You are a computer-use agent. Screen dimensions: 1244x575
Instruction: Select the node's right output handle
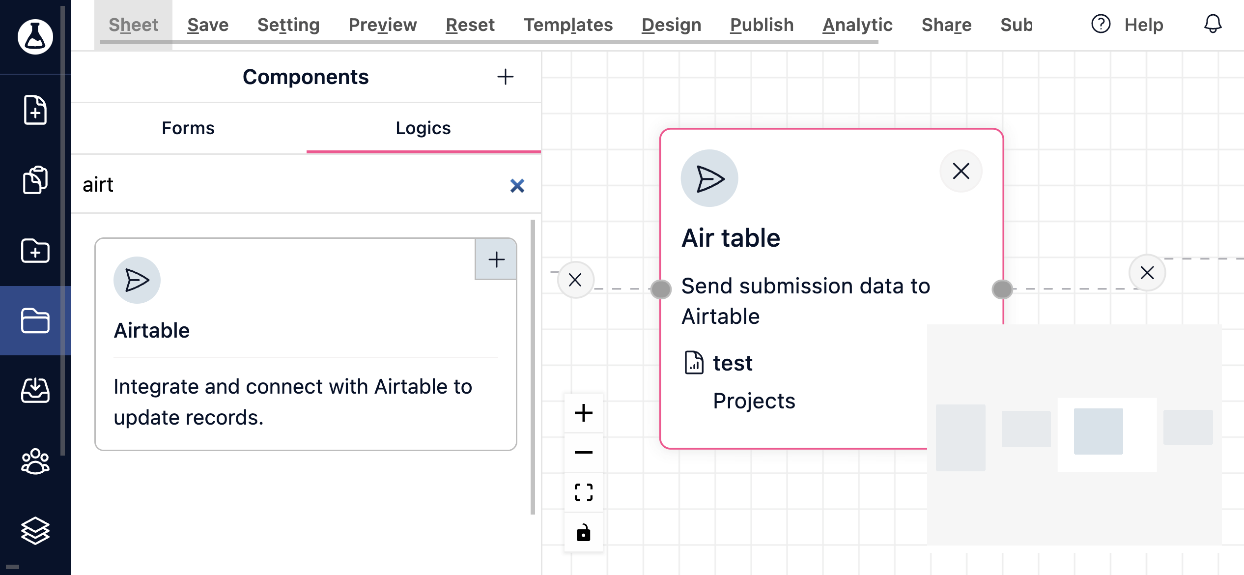coord(1002,289)
